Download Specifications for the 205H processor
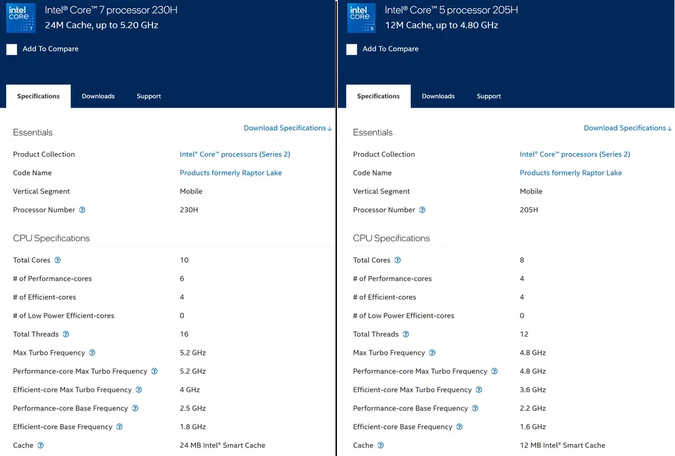This screenshot has height=456, width=675. tap(627, 128)
